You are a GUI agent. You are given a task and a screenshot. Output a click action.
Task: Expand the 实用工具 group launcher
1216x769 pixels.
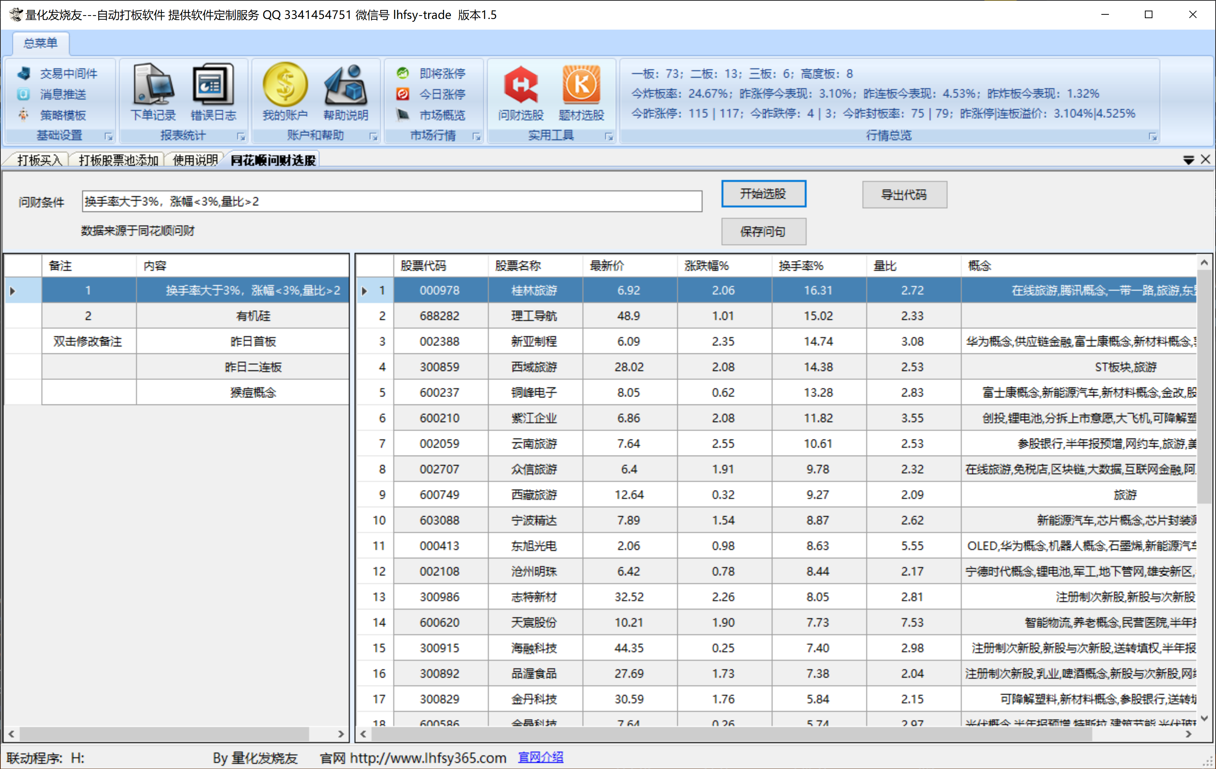coord(608,136)
